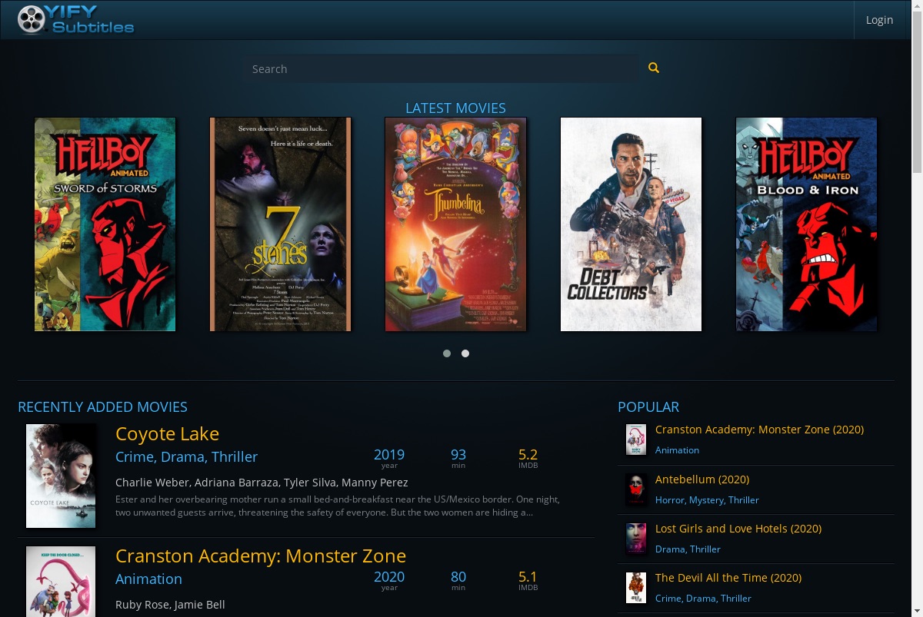923x617 pixels.
Task: Open the Hellboy Sword of Storms poster
Action: pyautogui.click(x=105, y=224)
